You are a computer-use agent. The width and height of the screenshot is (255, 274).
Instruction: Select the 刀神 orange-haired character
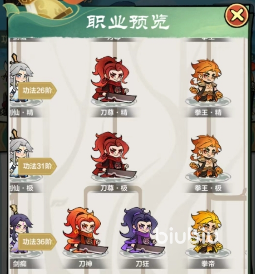click(x=86, y=233)
